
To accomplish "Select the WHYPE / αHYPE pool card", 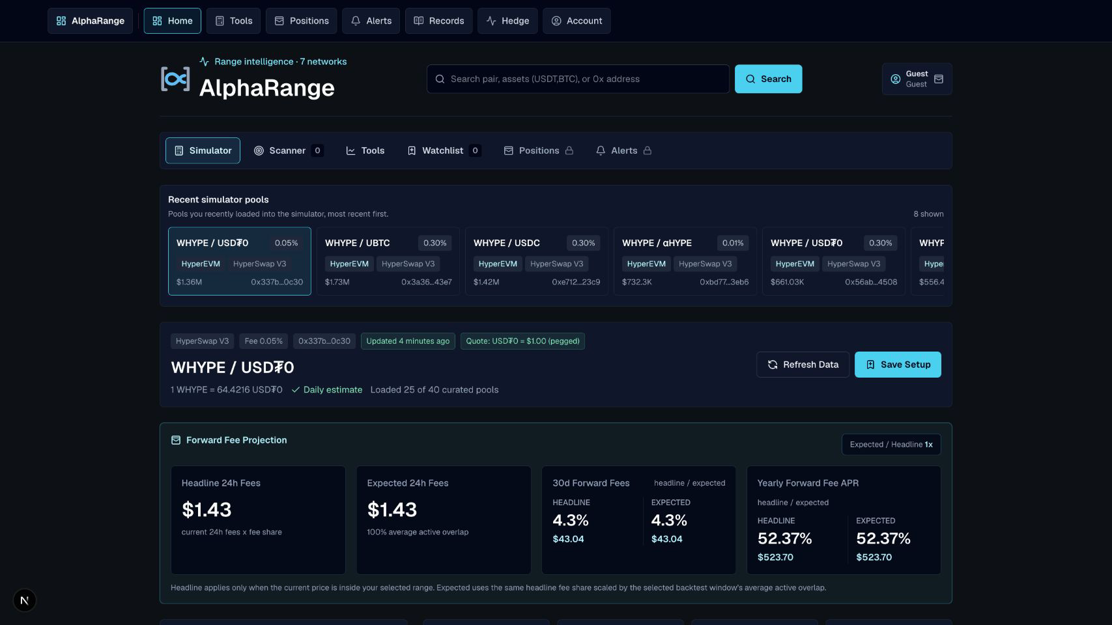I will 685,261.
